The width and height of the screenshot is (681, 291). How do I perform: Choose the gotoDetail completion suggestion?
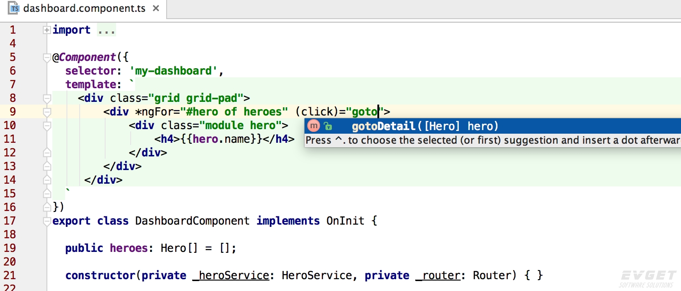pyautogui.click(x=493, y=126)
